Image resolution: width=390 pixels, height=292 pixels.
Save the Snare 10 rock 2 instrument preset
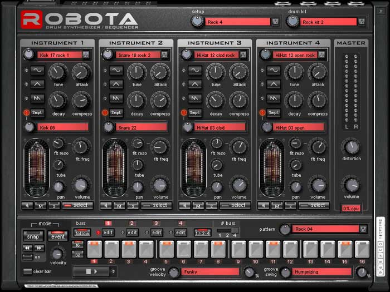pos(164,55)
